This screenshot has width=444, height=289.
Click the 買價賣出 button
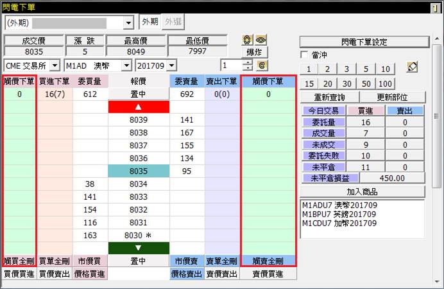(55, 274)
